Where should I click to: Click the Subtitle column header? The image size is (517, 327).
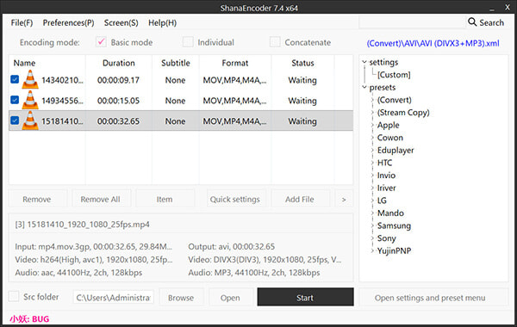click(x=176, y=63)
